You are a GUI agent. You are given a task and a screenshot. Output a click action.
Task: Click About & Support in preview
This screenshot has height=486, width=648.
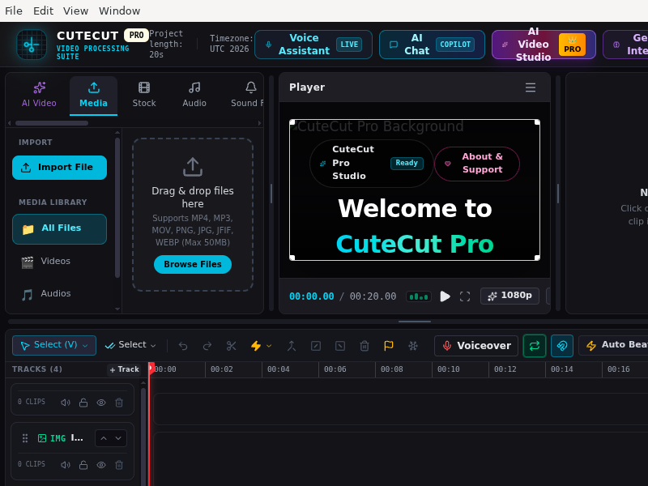(x=477, y=164)
